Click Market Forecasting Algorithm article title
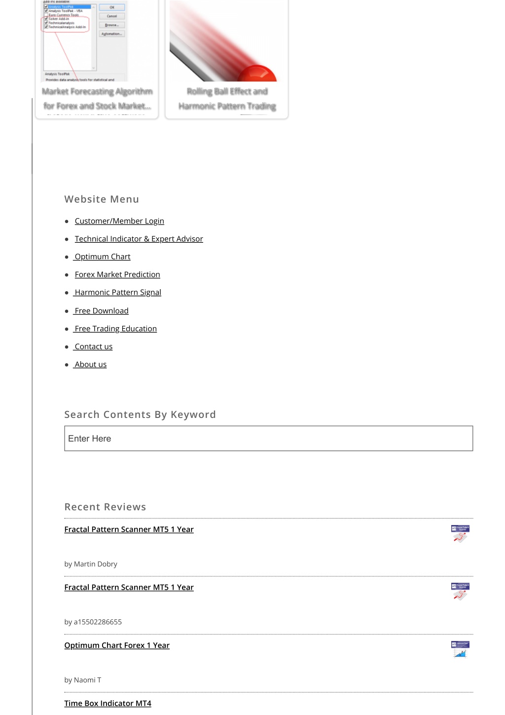This screenshot has height=715, width=505. pos(97,99)
